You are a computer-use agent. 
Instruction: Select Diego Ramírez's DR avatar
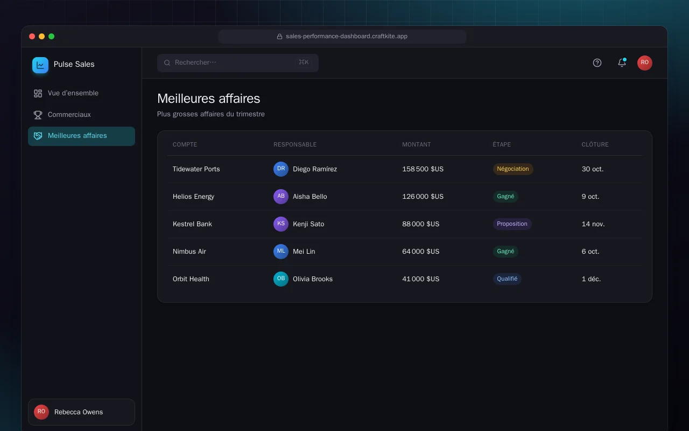pos(281,169)
